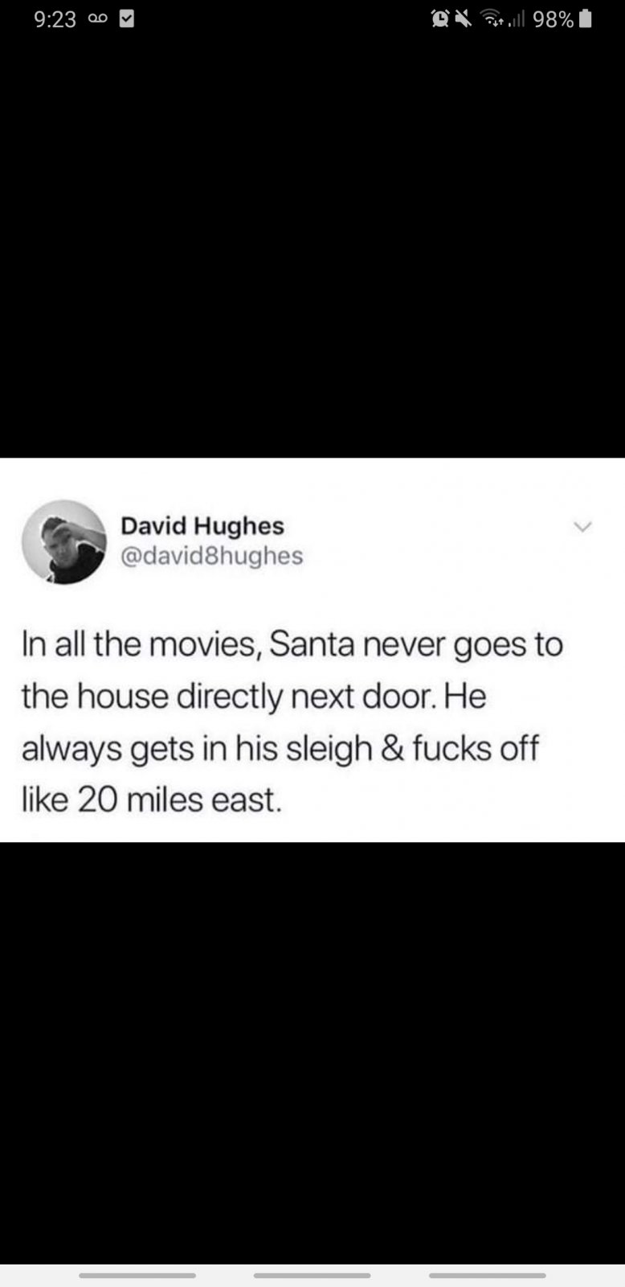
Task: Expand the tweet options chevron
Action: [x=583, y=527]
